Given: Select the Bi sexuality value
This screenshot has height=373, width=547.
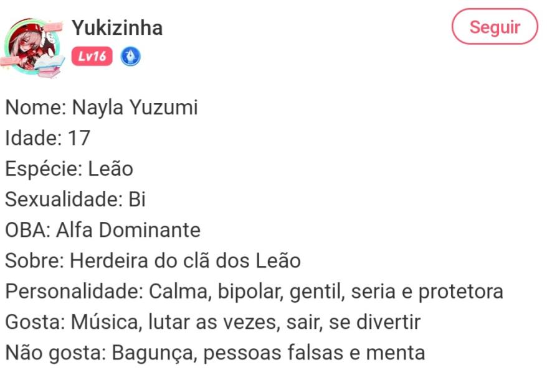Looking at the screenshot, I should [x=137, y=200].
